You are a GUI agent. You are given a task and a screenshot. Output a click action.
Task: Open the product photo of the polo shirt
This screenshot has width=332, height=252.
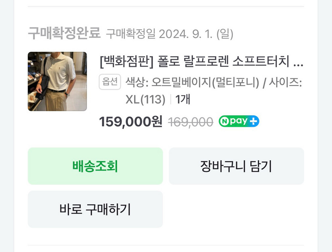pos(57,81)
